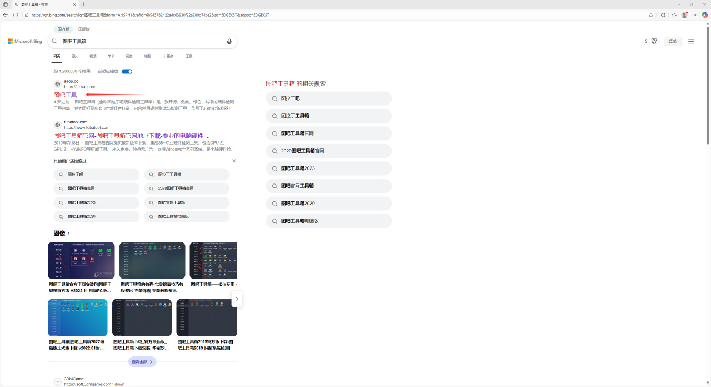
Task: Select related search 2020图吧工具箱官网 right column
Action: point(329,151)
